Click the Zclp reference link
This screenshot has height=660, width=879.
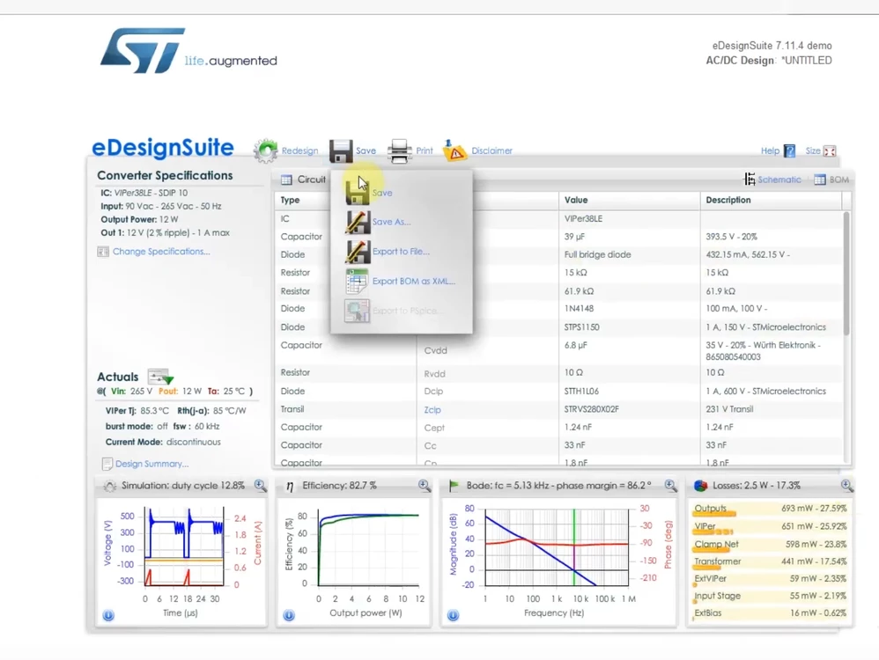[x=432, y=409]
